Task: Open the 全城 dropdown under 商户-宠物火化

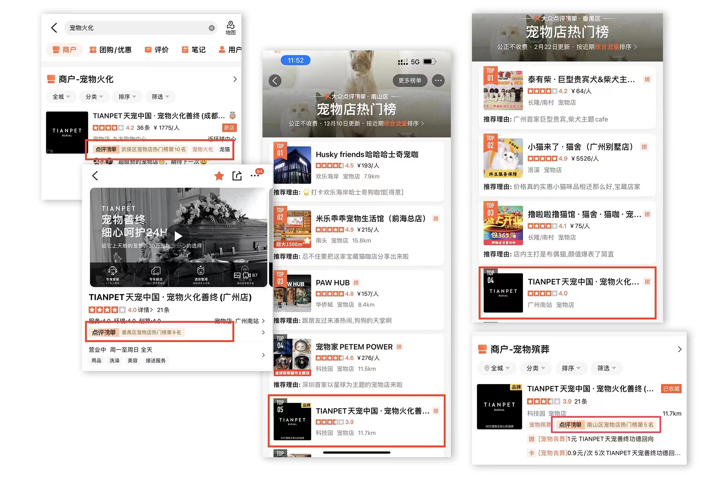Action: 61,97
